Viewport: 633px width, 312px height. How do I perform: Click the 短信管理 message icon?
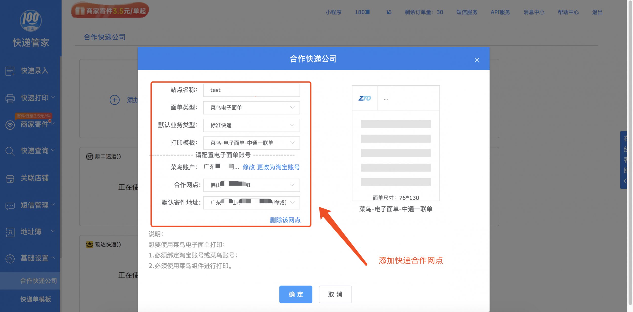point(10,206)
